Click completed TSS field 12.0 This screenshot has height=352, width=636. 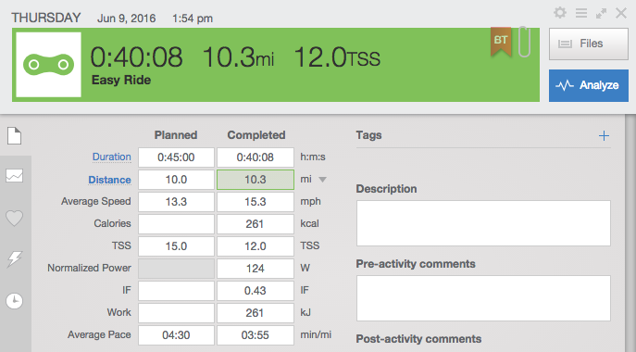pos(256,246)
